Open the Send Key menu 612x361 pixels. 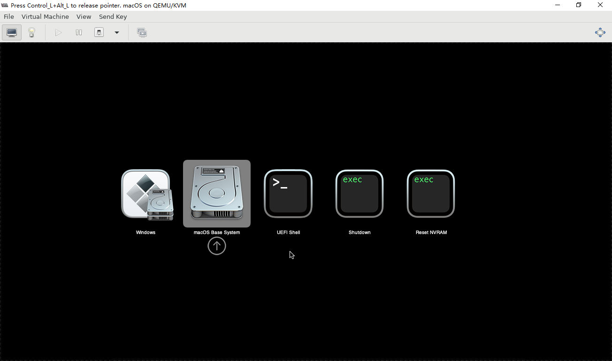(113, 16)
